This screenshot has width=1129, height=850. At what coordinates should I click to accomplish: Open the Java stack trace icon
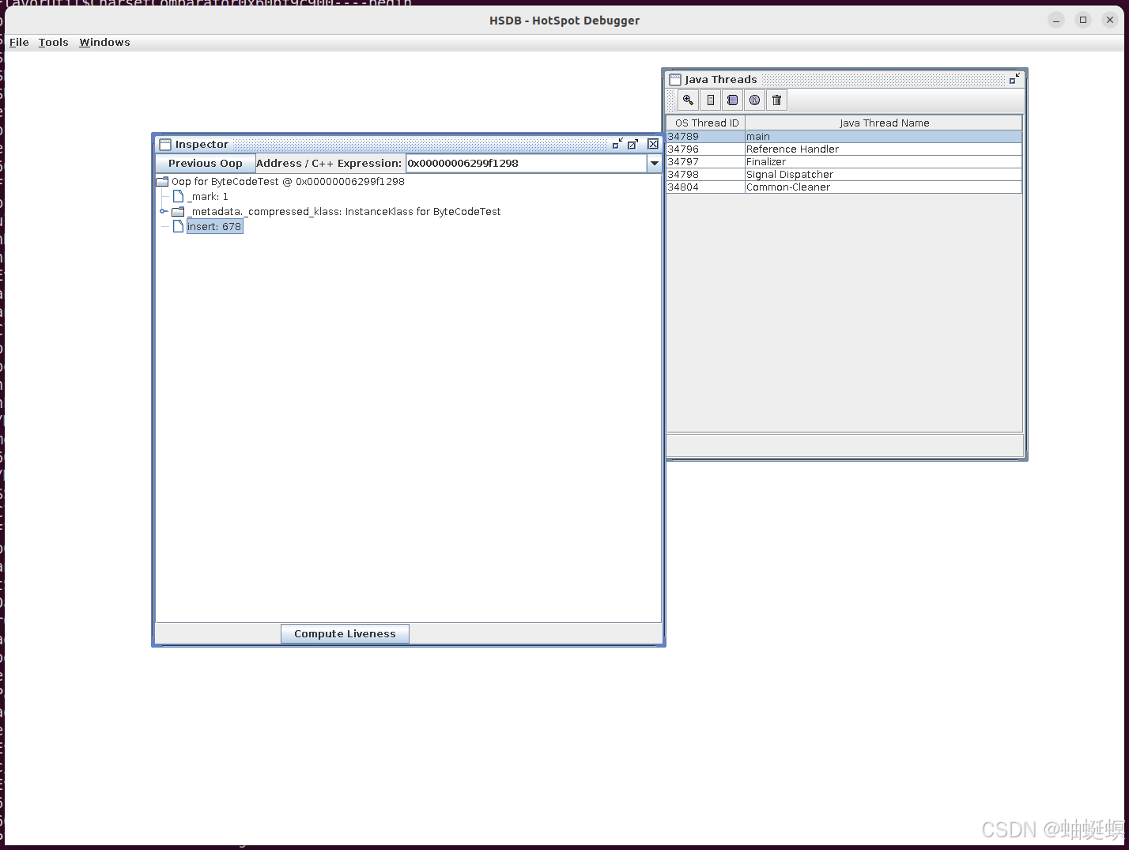coord(731,100)
